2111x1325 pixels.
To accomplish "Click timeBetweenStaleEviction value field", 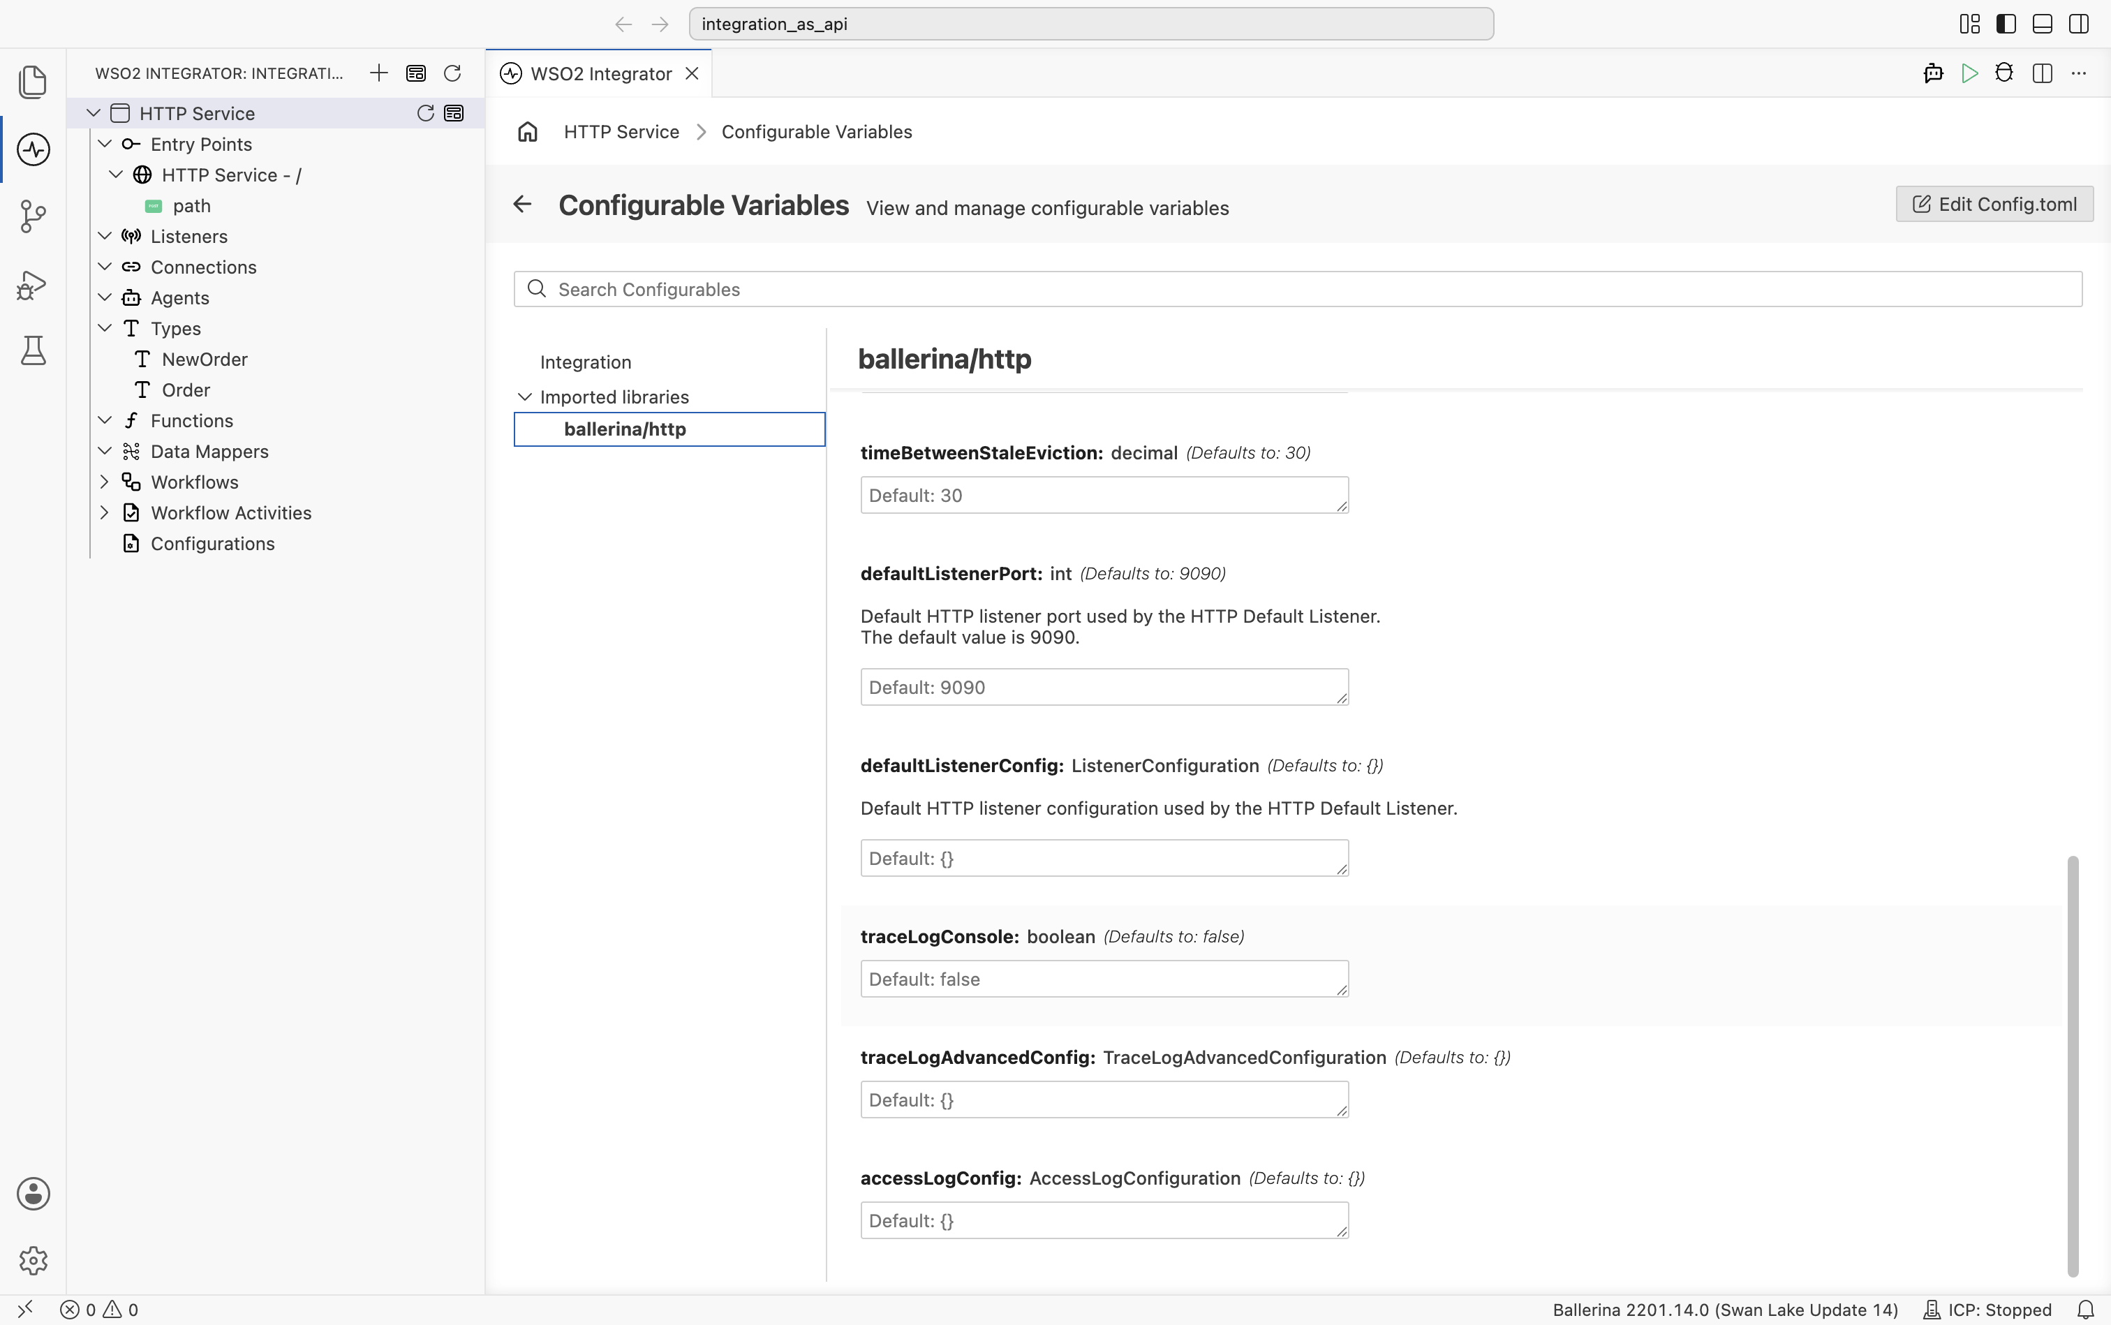I will 1104,495.
